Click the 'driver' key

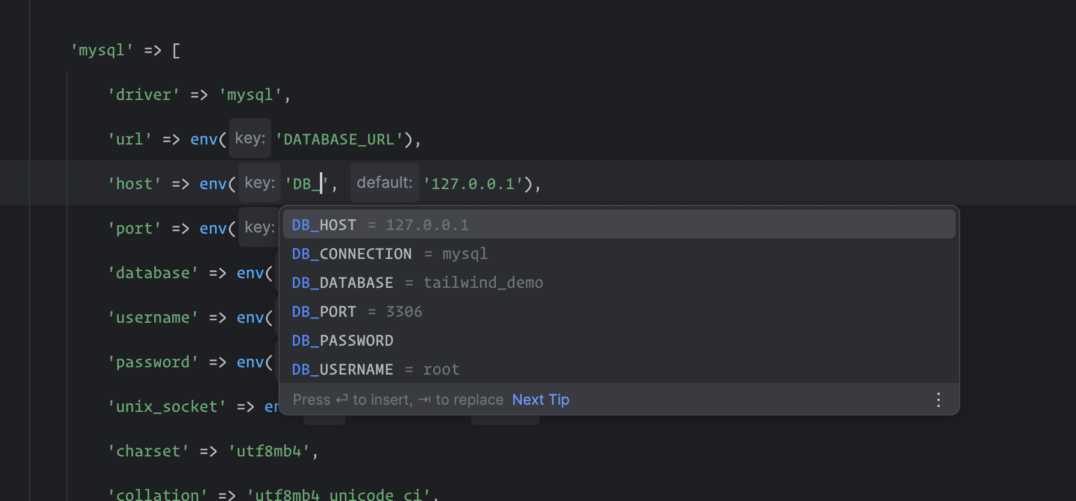(143, 95)
